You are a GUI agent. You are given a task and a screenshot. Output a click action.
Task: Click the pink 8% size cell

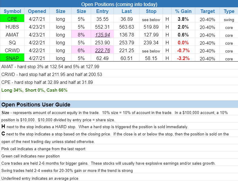81,34
